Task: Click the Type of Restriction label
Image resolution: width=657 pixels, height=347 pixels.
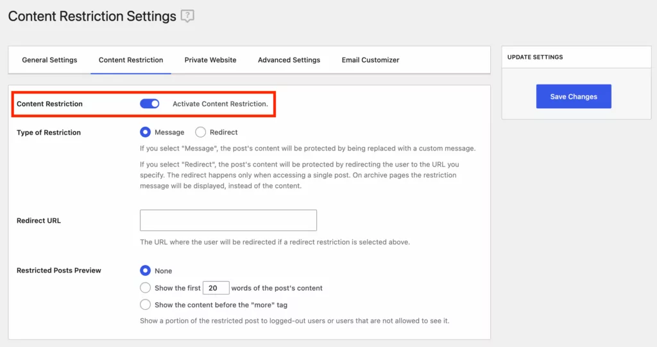Action: pos(49,133)
